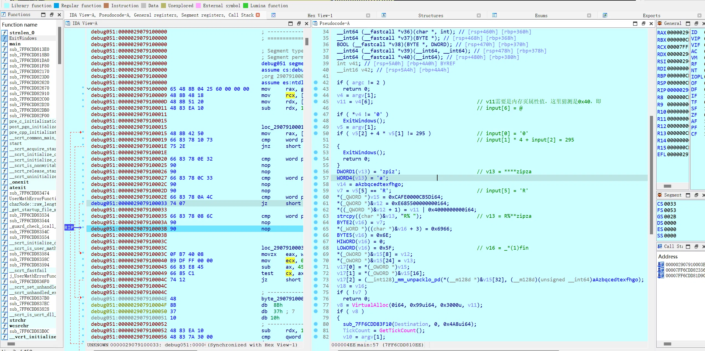Viewport: 705px width, 351px height.
Task: Close the Hex View-1 tab
Action: tap(368, 15)
